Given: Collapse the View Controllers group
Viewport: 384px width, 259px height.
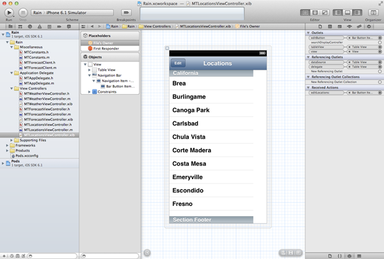Looking at the screenshot, I should [x=12, y=88].
